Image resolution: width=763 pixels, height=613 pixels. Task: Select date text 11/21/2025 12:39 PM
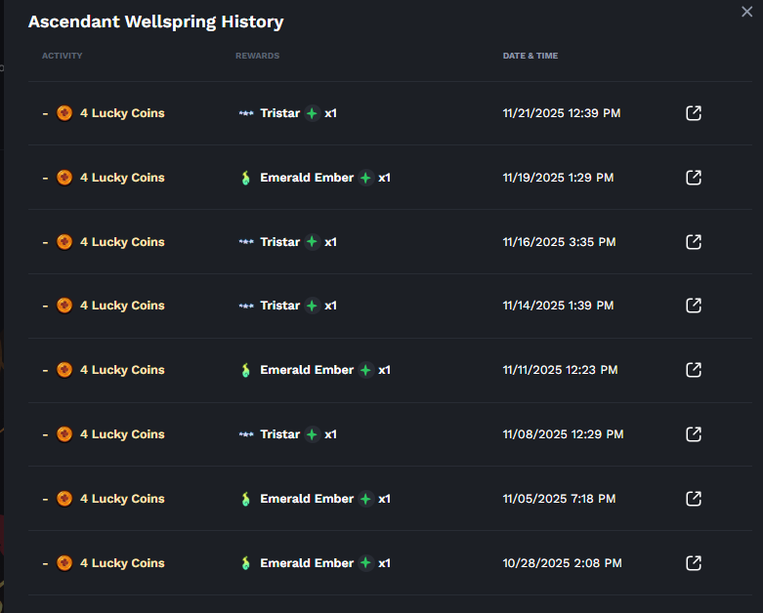(x=562, y=113)
